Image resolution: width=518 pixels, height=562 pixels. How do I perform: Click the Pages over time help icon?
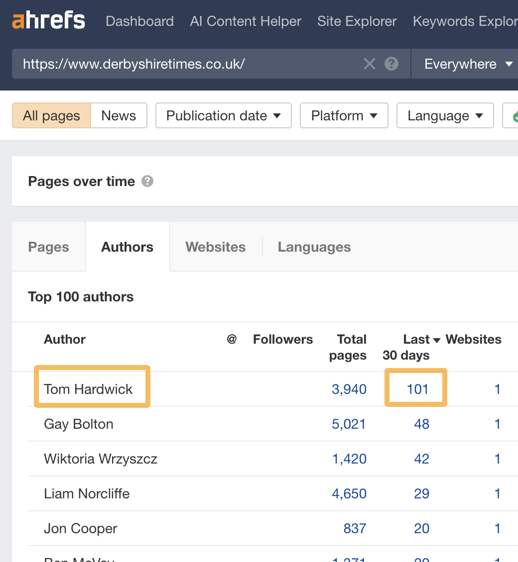coord(147,182)
